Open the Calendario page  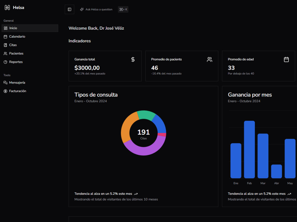point(30,37)
